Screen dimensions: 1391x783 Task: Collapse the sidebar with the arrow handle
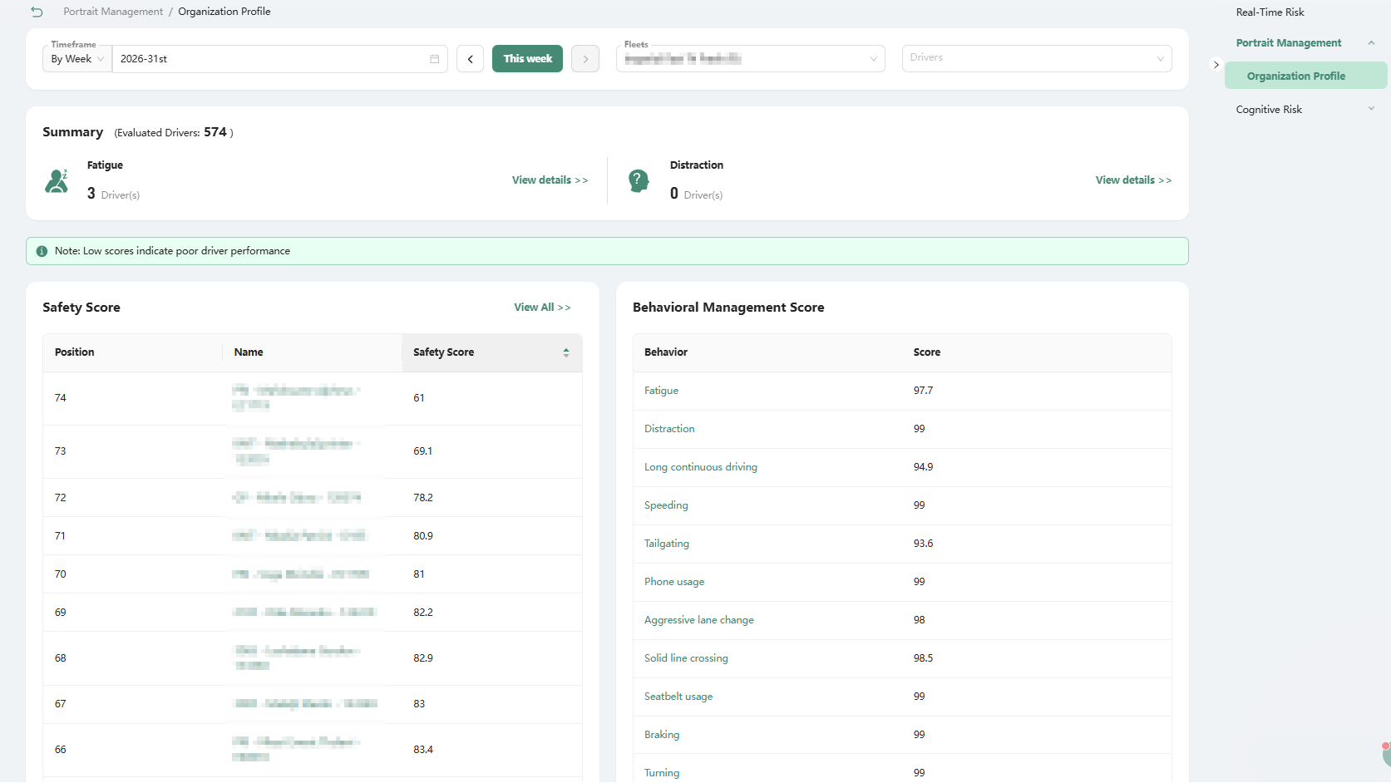[x=1216, y=65]
